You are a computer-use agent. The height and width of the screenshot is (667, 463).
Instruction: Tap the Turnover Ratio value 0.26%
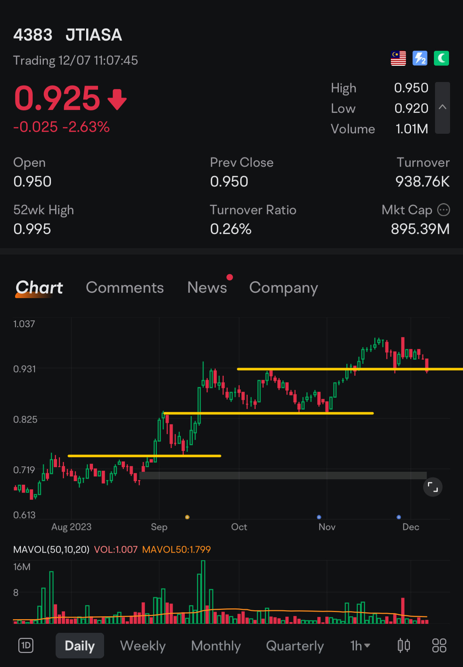pos(230,229)
